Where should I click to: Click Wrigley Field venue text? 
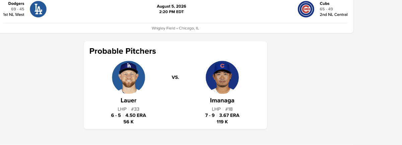click(163, 28)
